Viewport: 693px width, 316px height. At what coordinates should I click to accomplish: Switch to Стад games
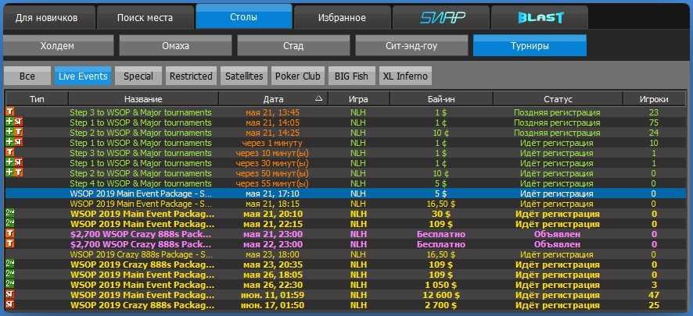pos(293,45)
